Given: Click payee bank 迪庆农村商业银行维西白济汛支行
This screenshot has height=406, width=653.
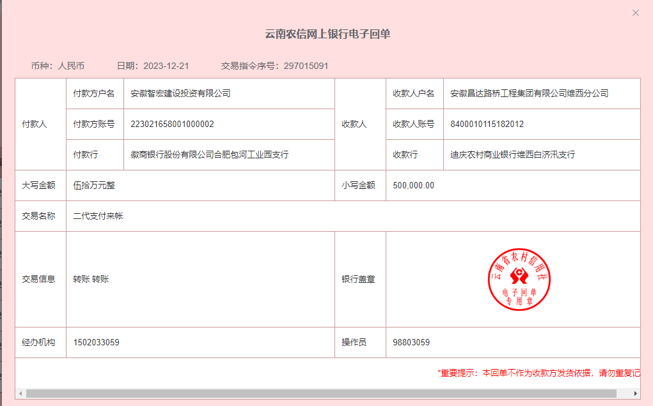Looking at the screenshot, I should coord(512,154).
